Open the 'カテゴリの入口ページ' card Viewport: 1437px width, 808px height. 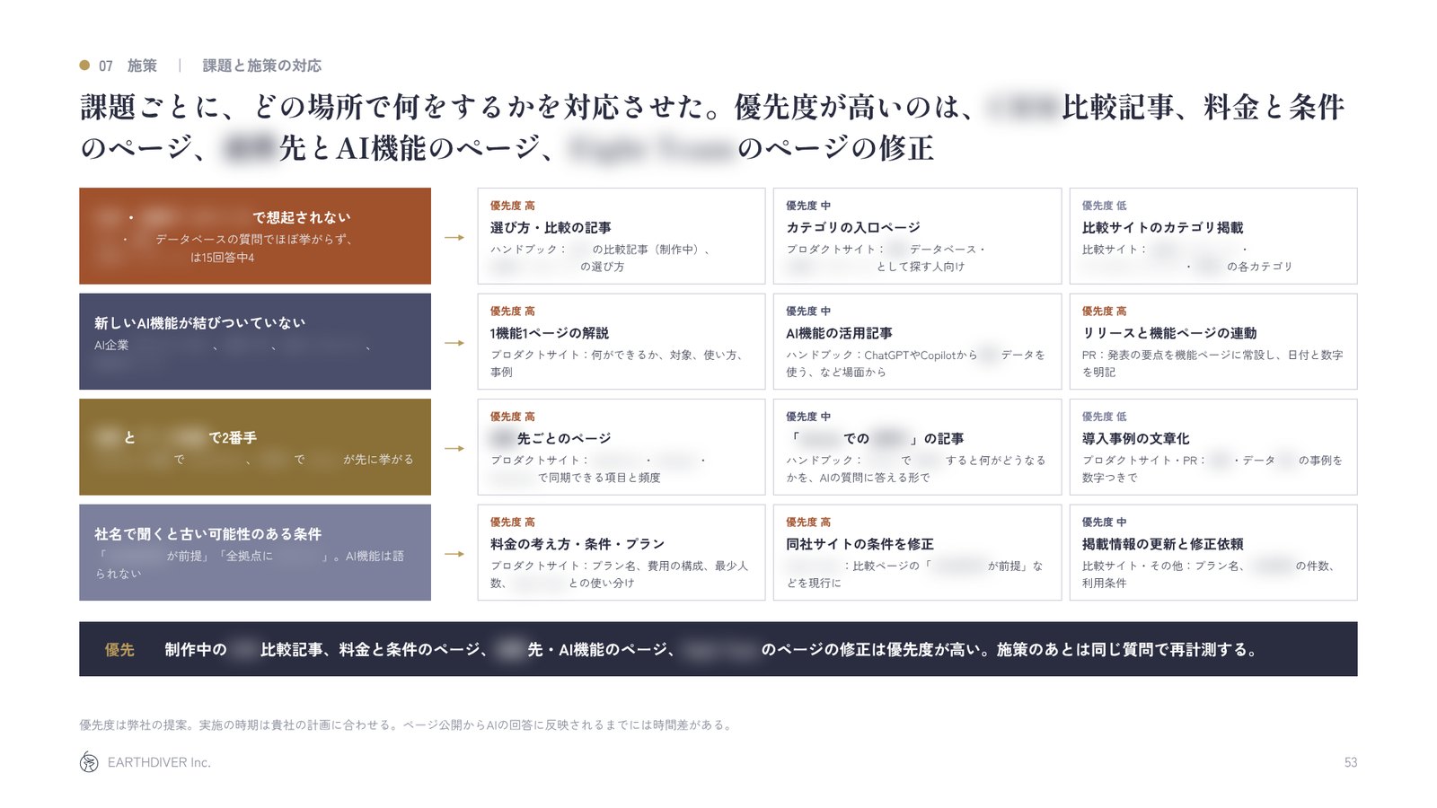click(x=917, y=236)
